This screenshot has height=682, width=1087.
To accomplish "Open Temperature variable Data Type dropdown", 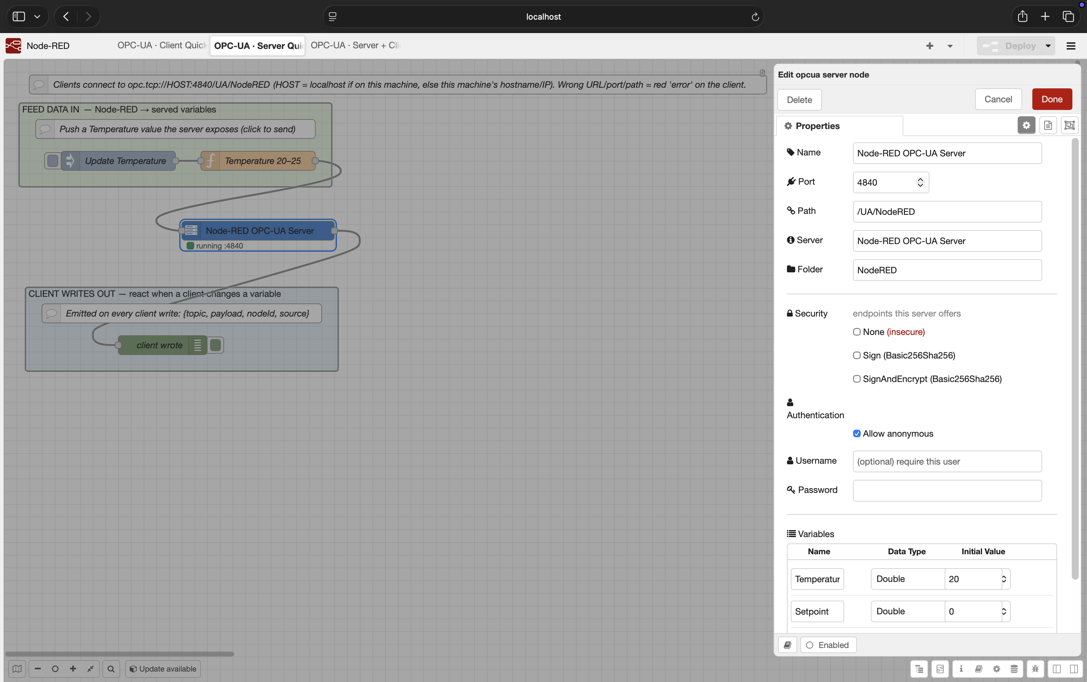I will pyautogui.click(x=907, y=579).
